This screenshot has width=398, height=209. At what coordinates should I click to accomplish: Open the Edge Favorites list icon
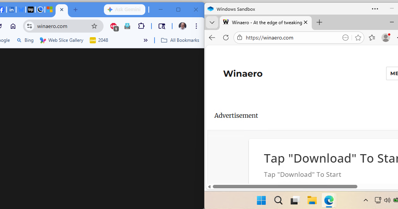372,38
